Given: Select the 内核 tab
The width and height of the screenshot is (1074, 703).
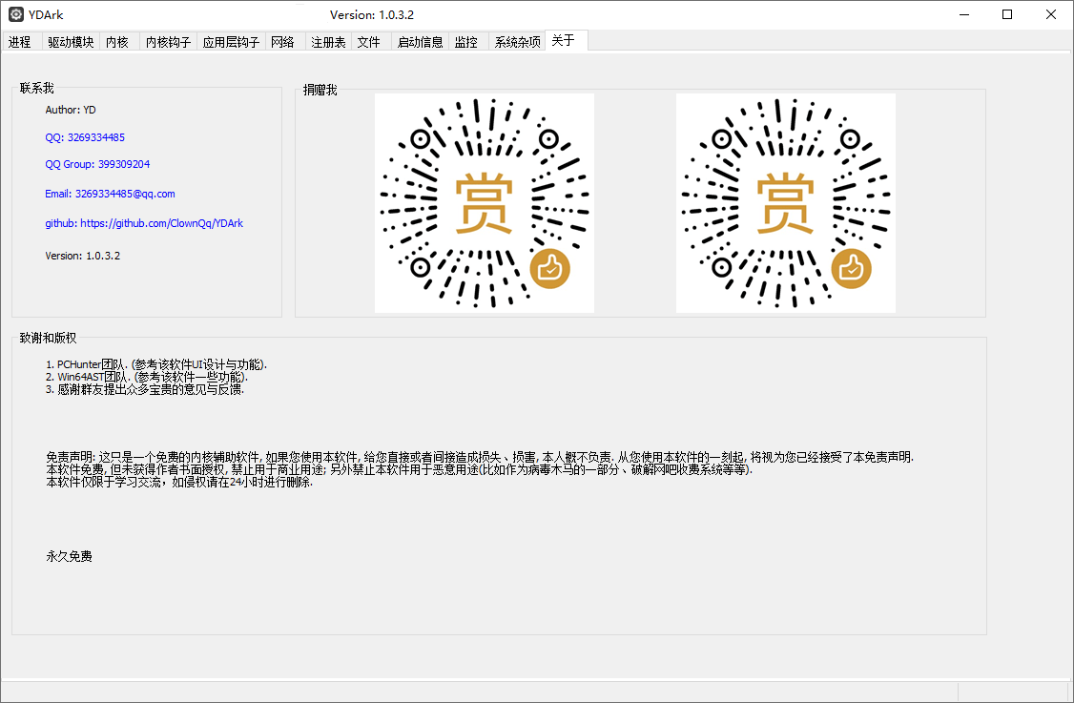Looking at the screenshot, I should [117, 42].
